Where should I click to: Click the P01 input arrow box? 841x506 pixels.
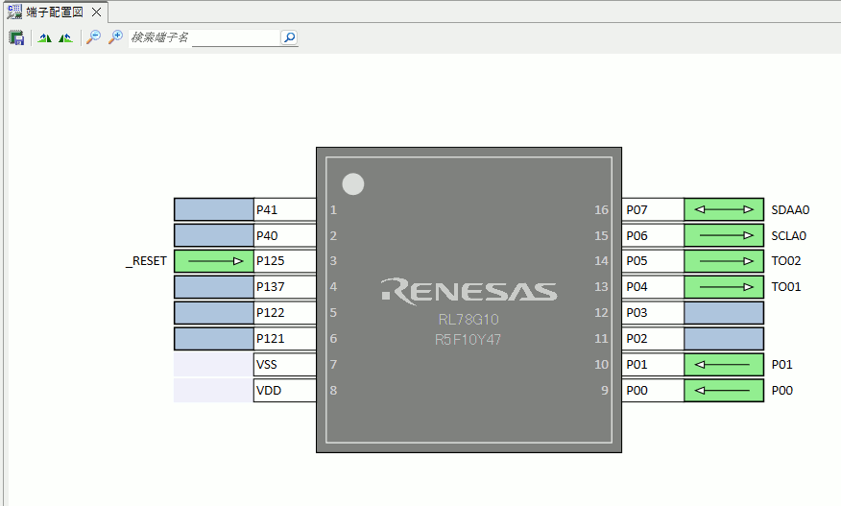point(724,365)
